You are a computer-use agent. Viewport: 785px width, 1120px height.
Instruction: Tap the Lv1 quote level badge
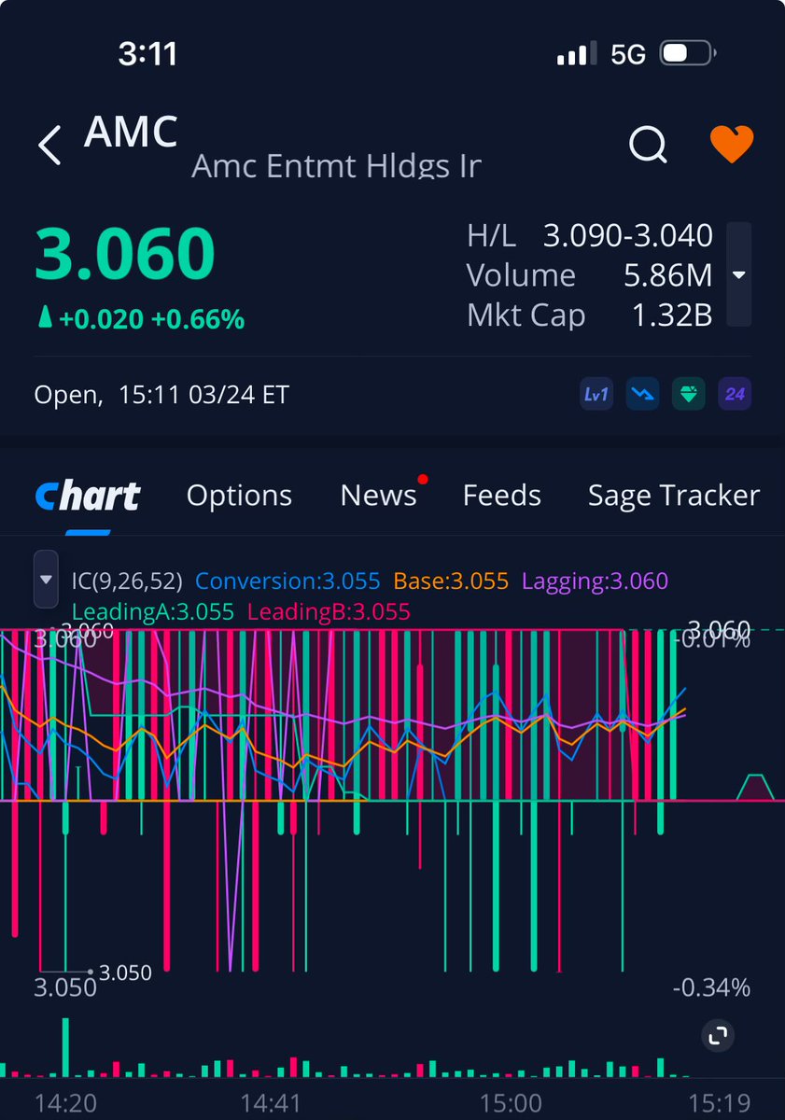595,394
